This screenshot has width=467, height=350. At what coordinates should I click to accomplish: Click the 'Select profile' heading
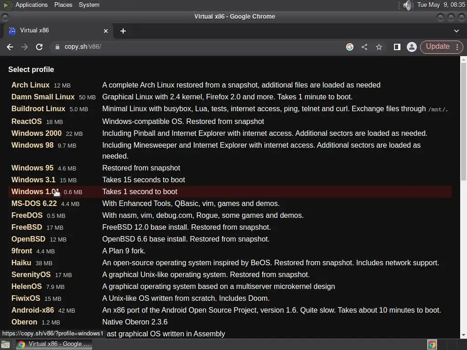[x=31, y=69]
